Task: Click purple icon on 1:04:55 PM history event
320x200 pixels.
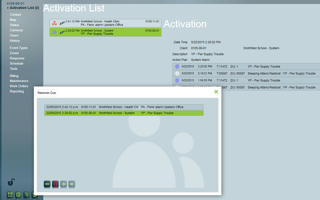Action: pyautogui.click(x=177, y=80)
